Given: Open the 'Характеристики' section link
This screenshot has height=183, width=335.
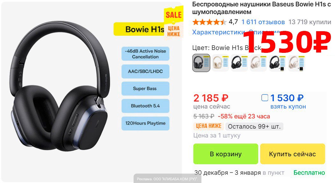Looking at the screenshot, I should [218, 32].
